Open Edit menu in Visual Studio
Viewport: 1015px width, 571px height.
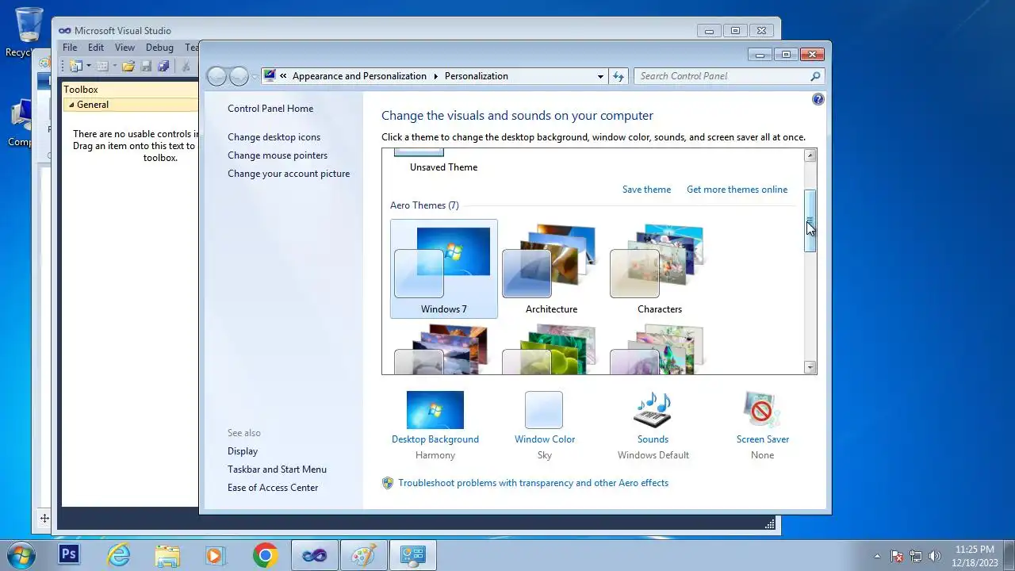click(x=96, y=48)
